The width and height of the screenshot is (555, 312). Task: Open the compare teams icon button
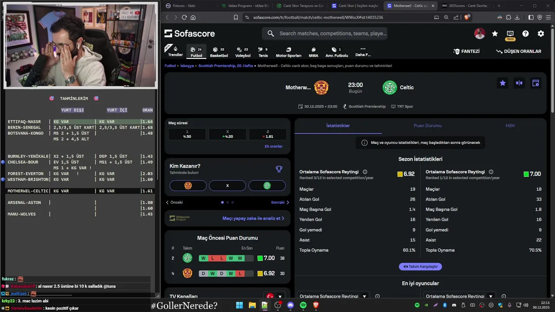click(519, 83)
